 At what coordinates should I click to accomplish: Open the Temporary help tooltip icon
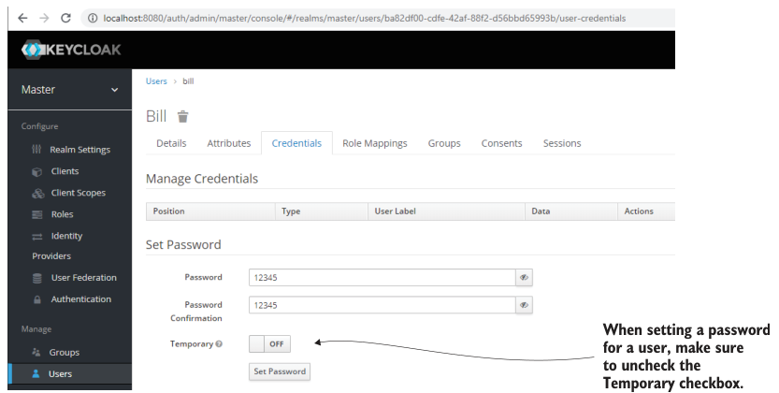tap(219, 343)
